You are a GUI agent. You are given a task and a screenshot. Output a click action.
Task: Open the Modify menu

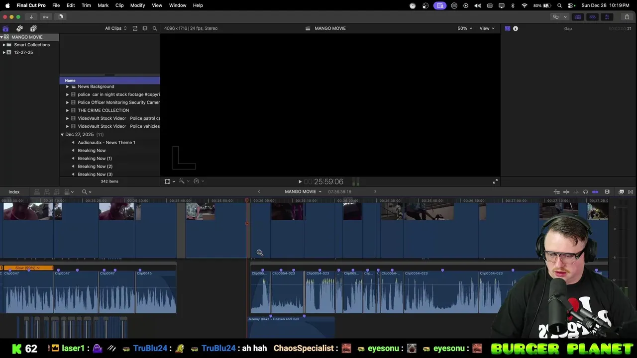[x=137, y=5]
